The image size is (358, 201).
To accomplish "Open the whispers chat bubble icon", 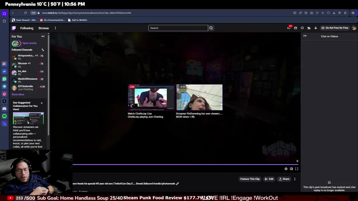I will click(302, 28).
